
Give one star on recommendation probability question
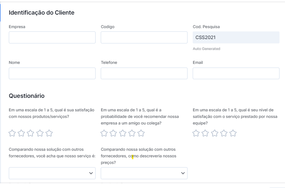click(104, 133)
